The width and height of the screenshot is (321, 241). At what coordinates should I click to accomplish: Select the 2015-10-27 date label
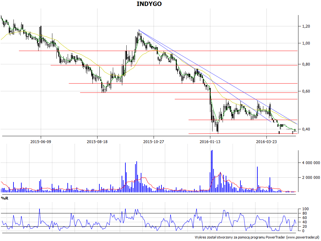pos(154,142)
